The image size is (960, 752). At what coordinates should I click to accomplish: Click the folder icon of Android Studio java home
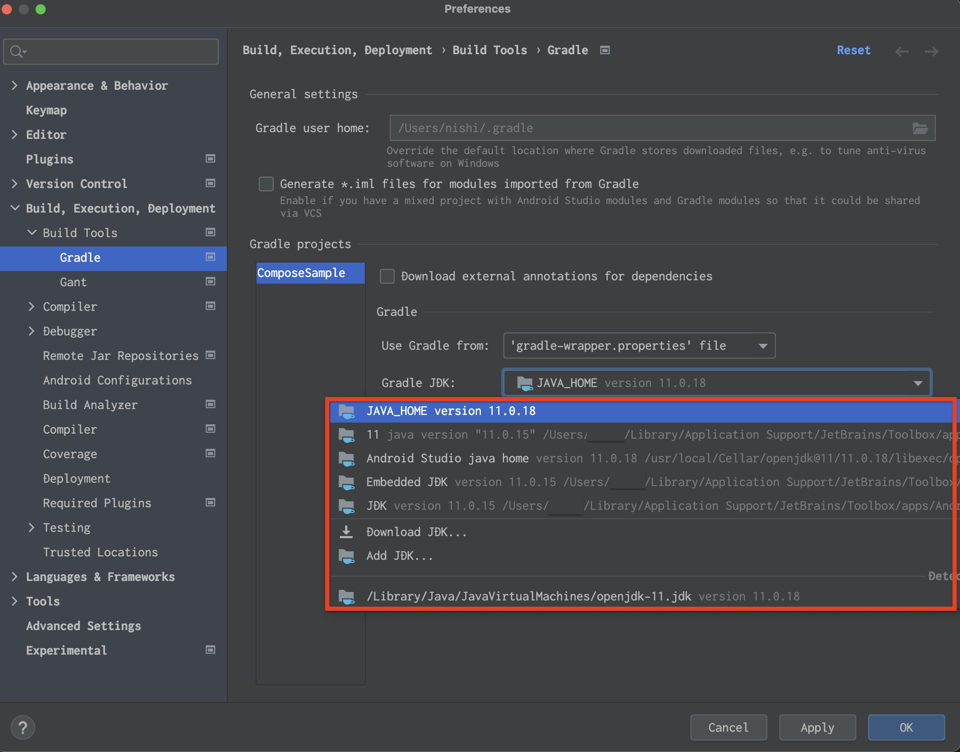(346, 459)
